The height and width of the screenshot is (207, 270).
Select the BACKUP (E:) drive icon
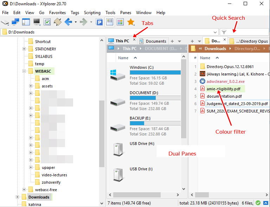(118, 128)
